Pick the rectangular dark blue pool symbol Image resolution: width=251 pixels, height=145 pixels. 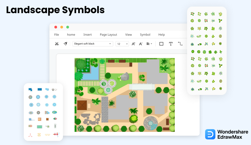tap(40, 89)
